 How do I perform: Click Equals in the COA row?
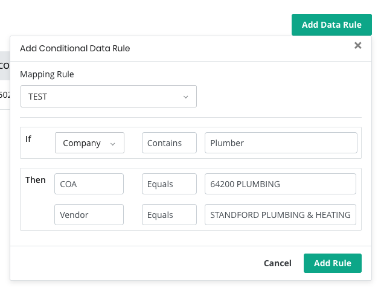pyautogui.click(x=170, y=184)
